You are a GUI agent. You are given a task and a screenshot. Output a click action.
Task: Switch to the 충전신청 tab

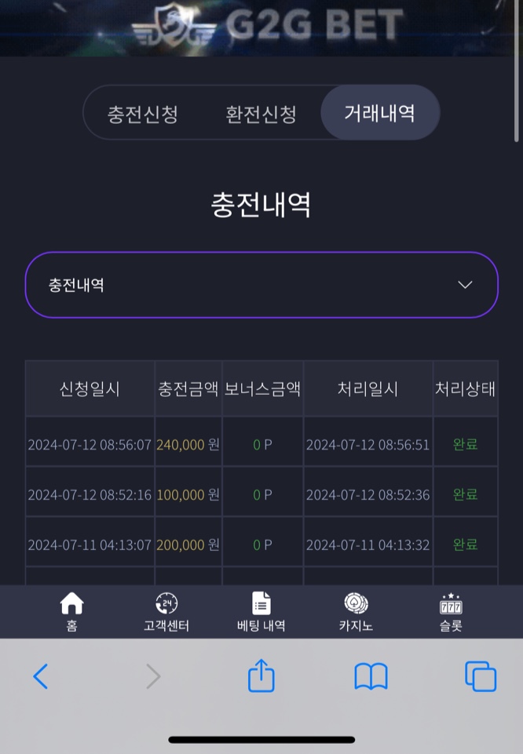tap(142, 114)
